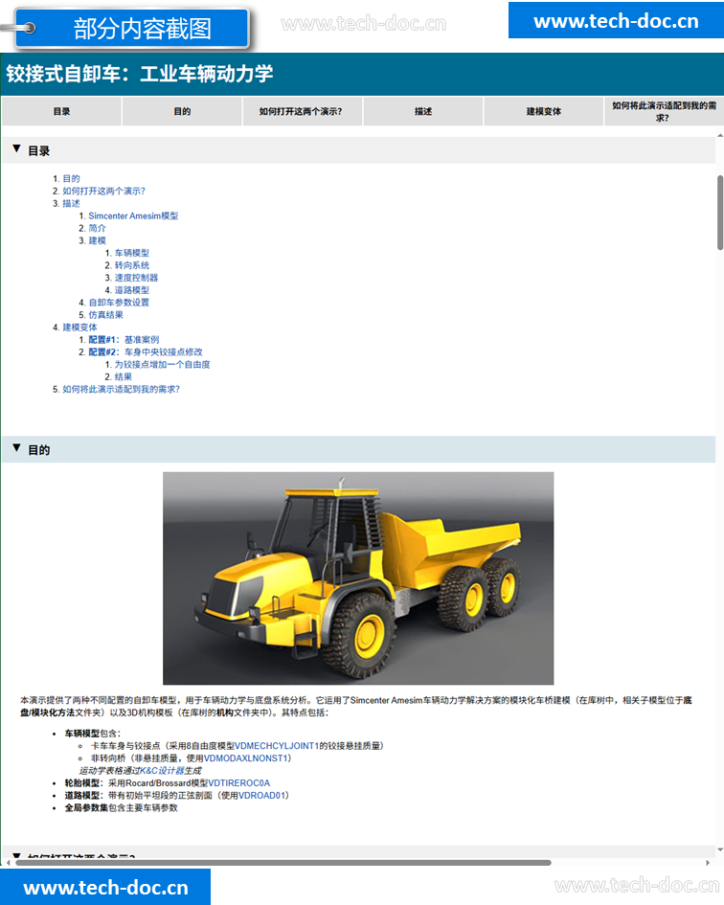
Task: Click the bold 车辆模型 bullet text
Action: [82, 734]
